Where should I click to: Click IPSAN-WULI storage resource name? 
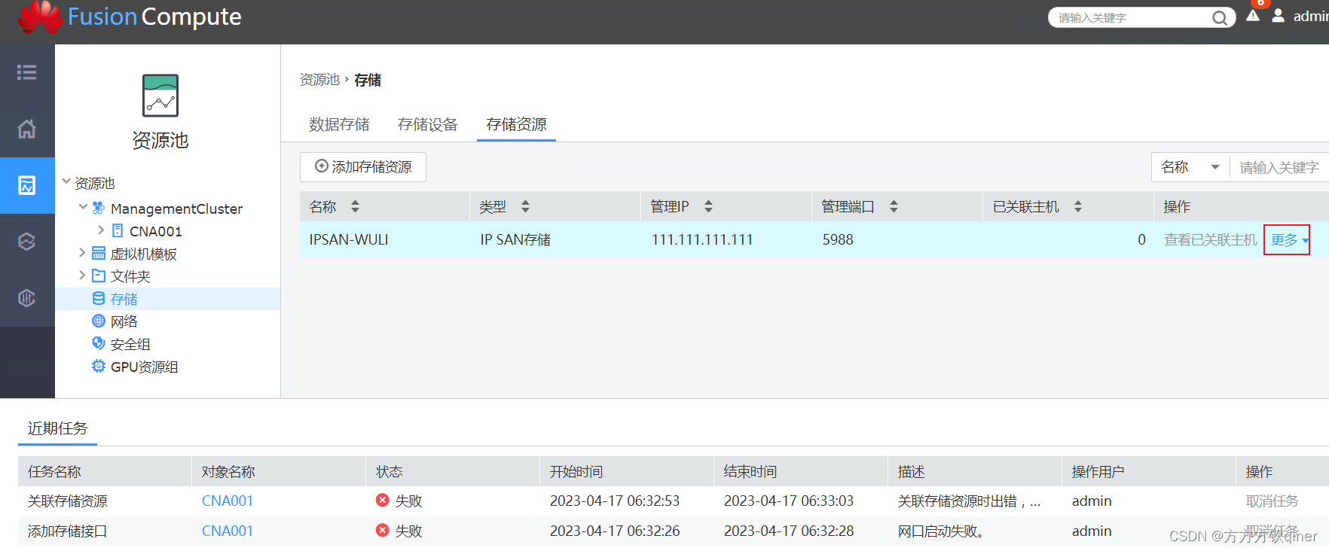coord(349,239)
